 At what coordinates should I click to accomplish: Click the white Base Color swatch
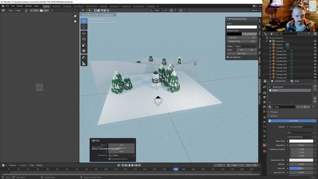coord(301,141)
